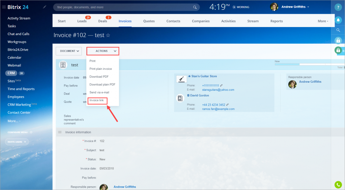Open the hamburger menu beside Bitrix 24 logo
This screenshot has width=345, height=190.
(4, 7)
